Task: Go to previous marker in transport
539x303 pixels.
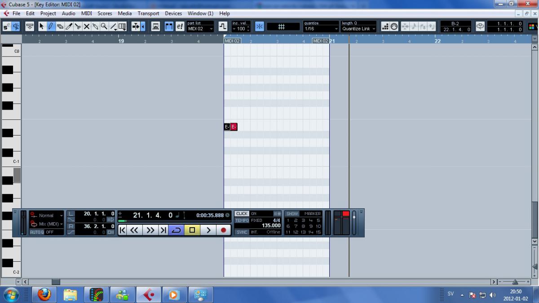Action: pyautogui.click(x=122, y=230)
